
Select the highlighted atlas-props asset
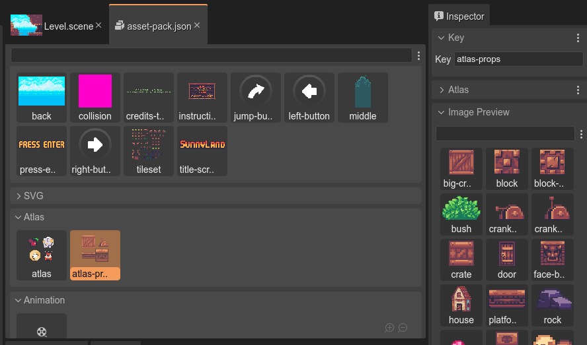point(95,255)
